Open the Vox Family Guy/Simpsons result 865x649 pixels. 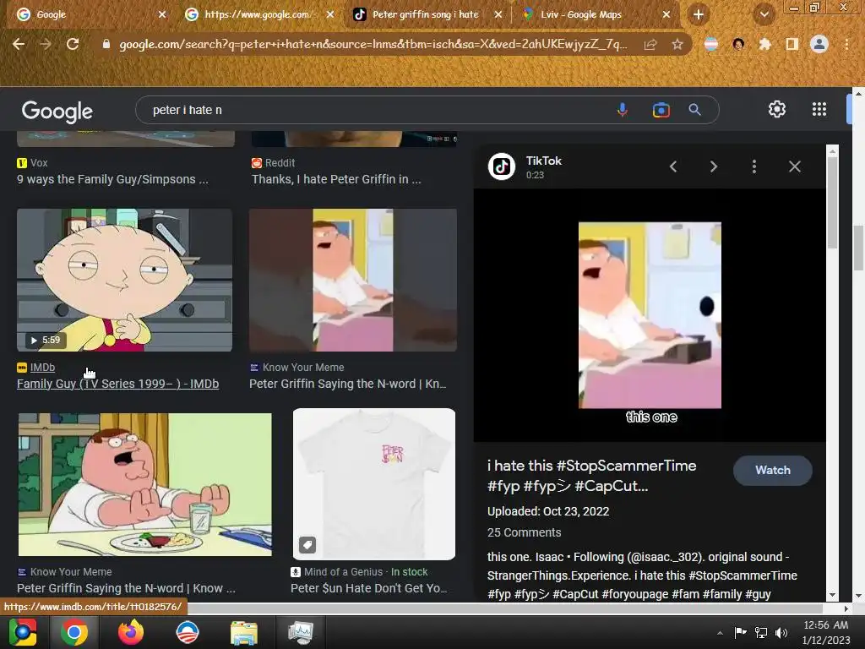click(x=112, y=179)
